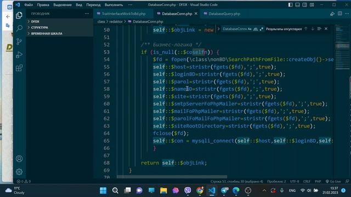351x197 pixels.
Task: Open Microsoft Edge from taskbar
Action: point(236,190)
